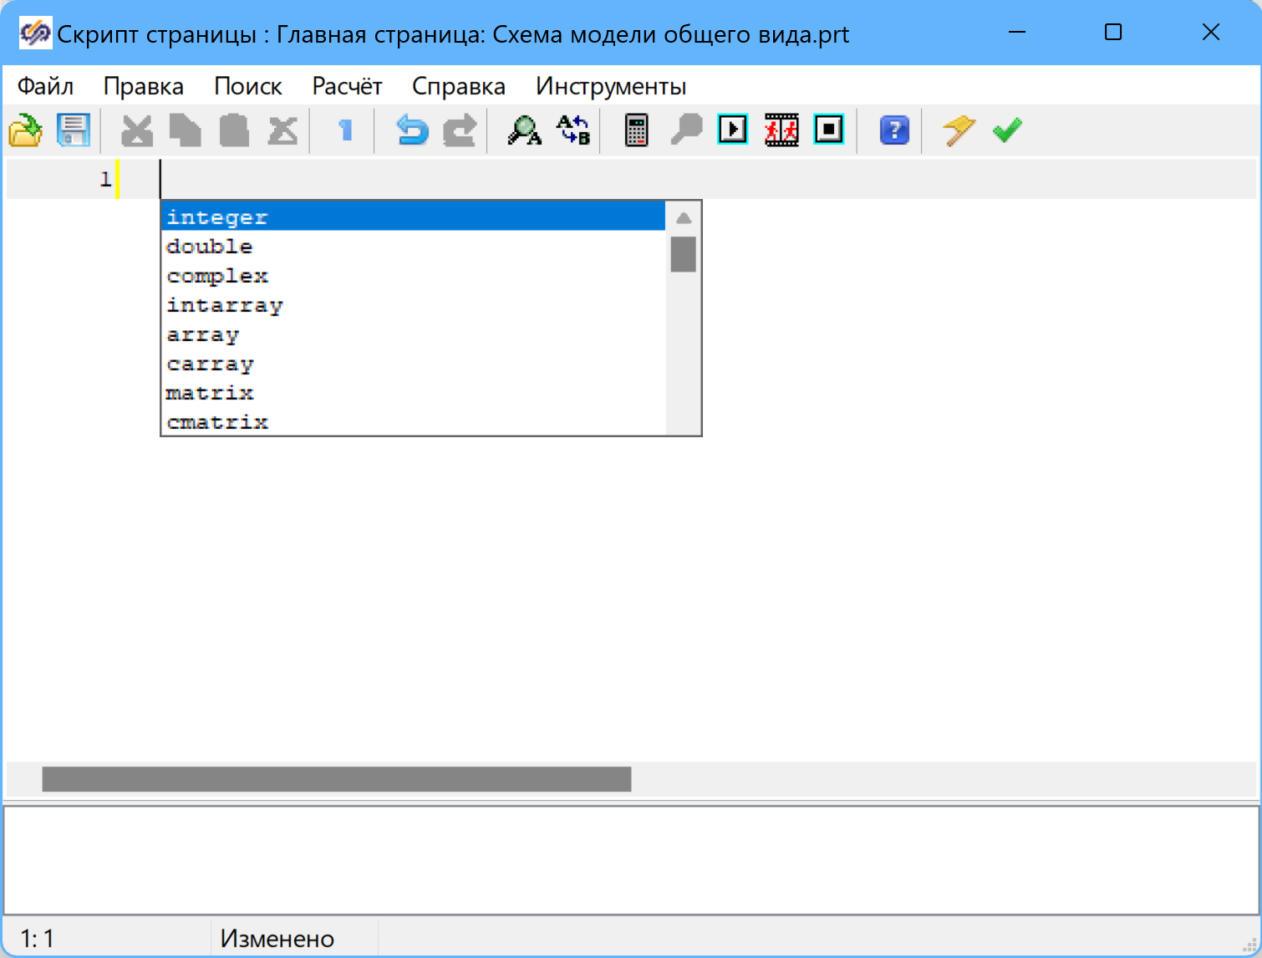The image size is (1262, 958).
Task: Click the save floppy disk icon
Action: pyautogui.click(x=74, y=130)
